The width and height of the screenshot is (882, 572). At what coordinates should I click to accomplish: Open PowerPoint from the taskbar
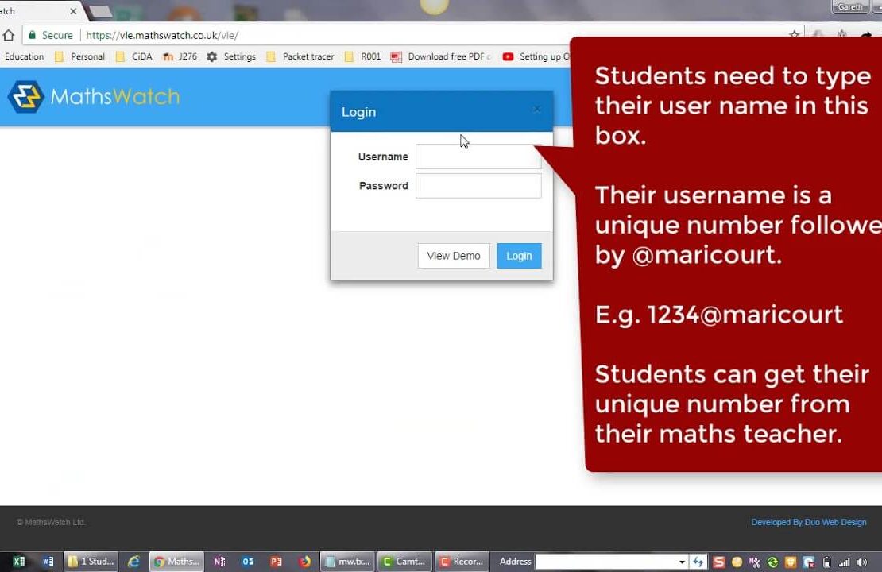point(276,562)
